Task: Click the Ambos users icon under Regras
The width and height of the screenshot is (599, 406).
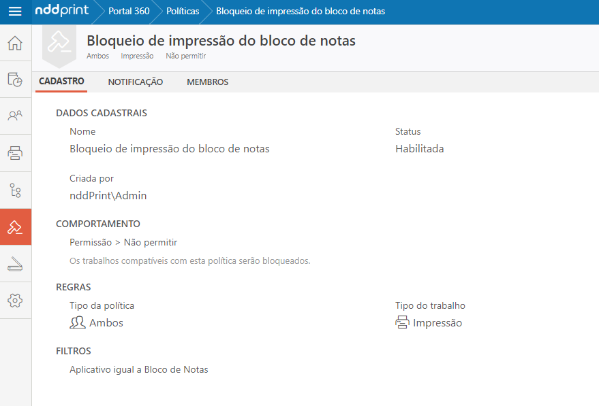Action: (78, 323)
